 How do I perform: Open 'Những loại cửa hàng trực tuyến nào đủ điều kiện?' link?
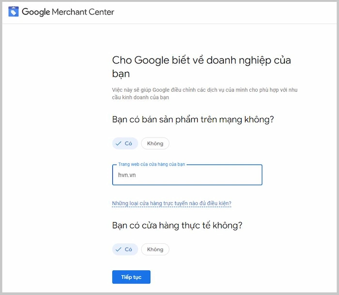(171, 203)
